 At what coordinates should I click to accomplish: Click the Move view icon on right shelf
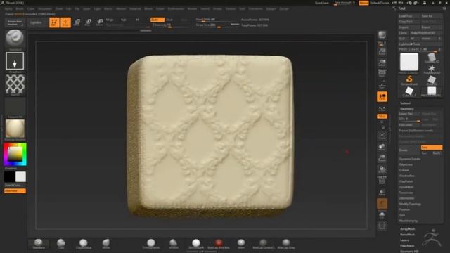pos(382,147)
